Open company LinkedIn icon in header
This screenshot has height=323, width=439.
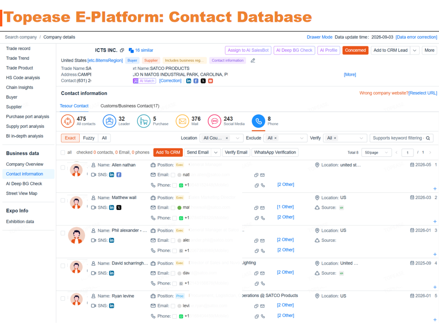(188, 81)
